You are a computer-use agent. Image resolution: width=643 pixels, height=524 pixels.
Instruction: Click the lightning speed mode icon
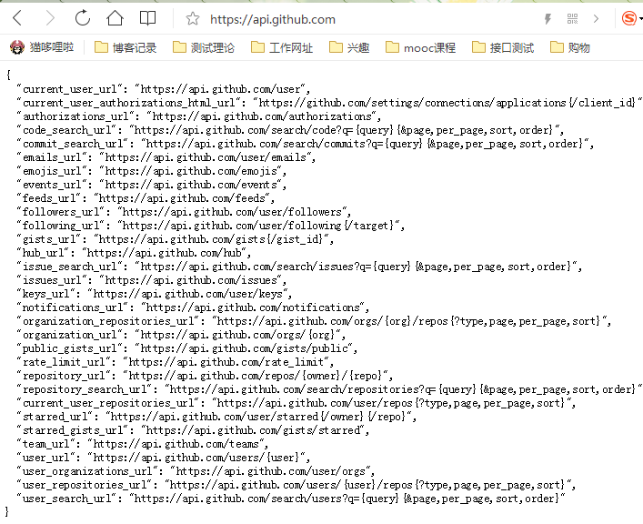point(548,19)
